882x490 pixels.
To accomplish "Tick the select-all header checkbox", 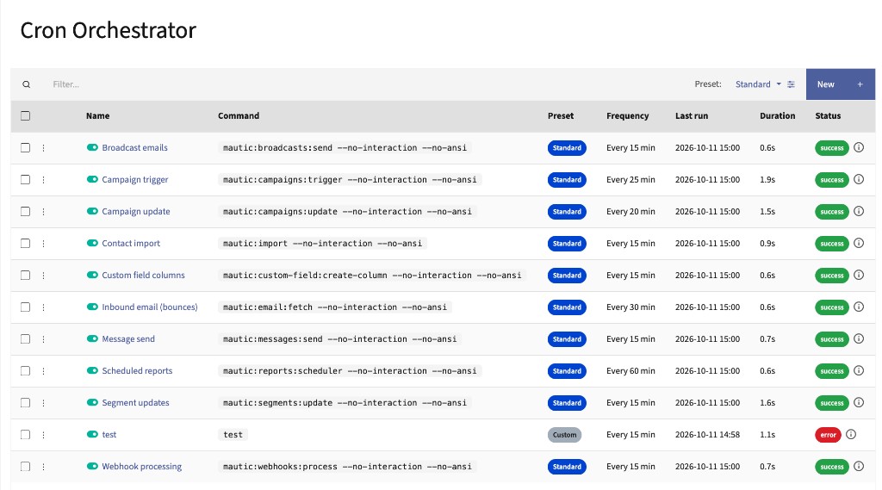I will tap(25, 116).
